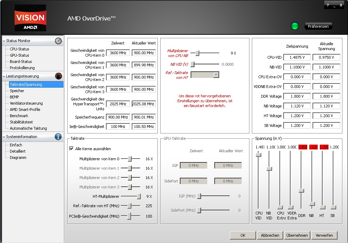
Task: Click the HT-Multiplizierer slider handle
Action: (x=139, y=196)
